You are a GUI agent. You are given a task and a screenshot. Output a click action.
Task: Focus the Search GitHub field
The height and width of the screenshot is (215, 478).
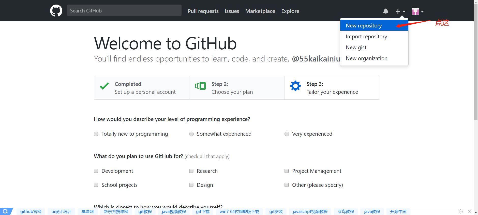(x=124, y=10)
